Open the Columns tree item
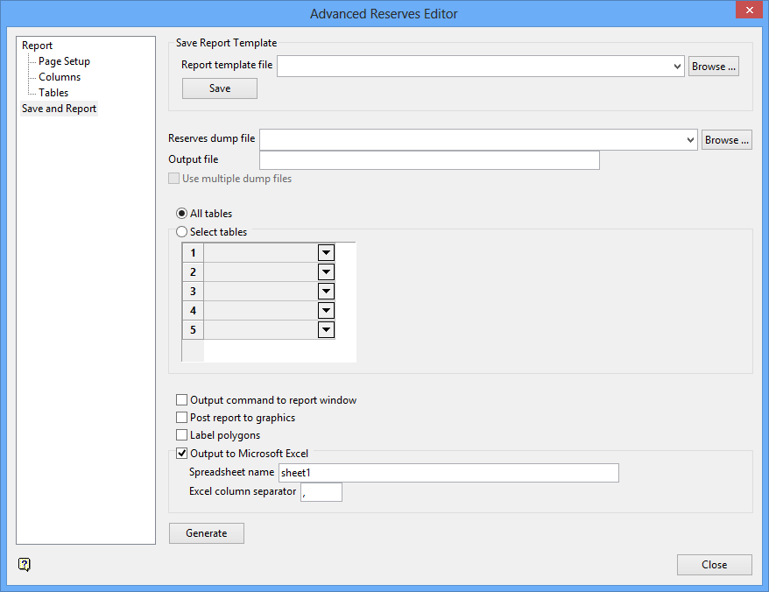Image resolution: width=769 pixels, height=592 pixels. (60, 77)
